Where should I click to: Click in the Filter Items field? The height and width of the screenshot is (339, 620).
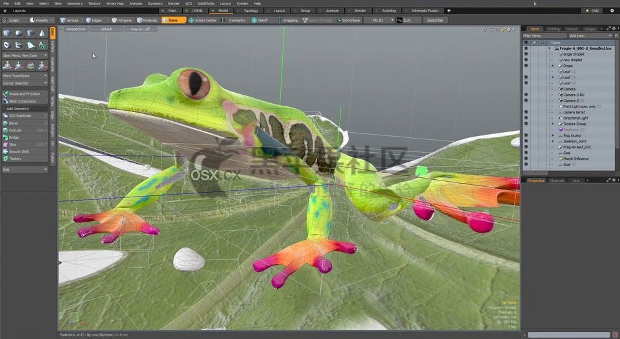tap(544, 36)
